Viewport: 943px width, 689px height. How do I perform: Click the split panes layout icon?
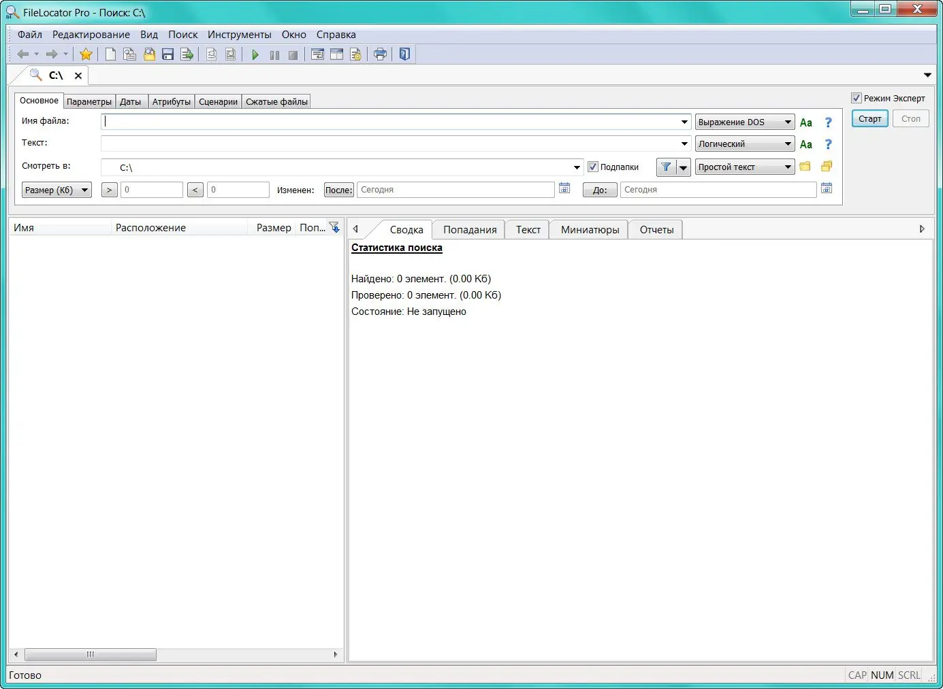pyautogui.click(x=336, y=54)
